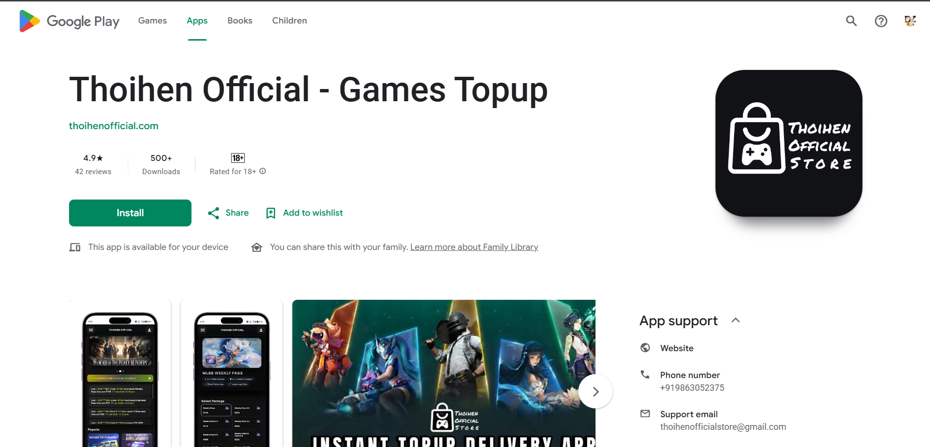Switch to the Games tab
Viewport: 930px width, 447px height.
[x=152, y=21]
